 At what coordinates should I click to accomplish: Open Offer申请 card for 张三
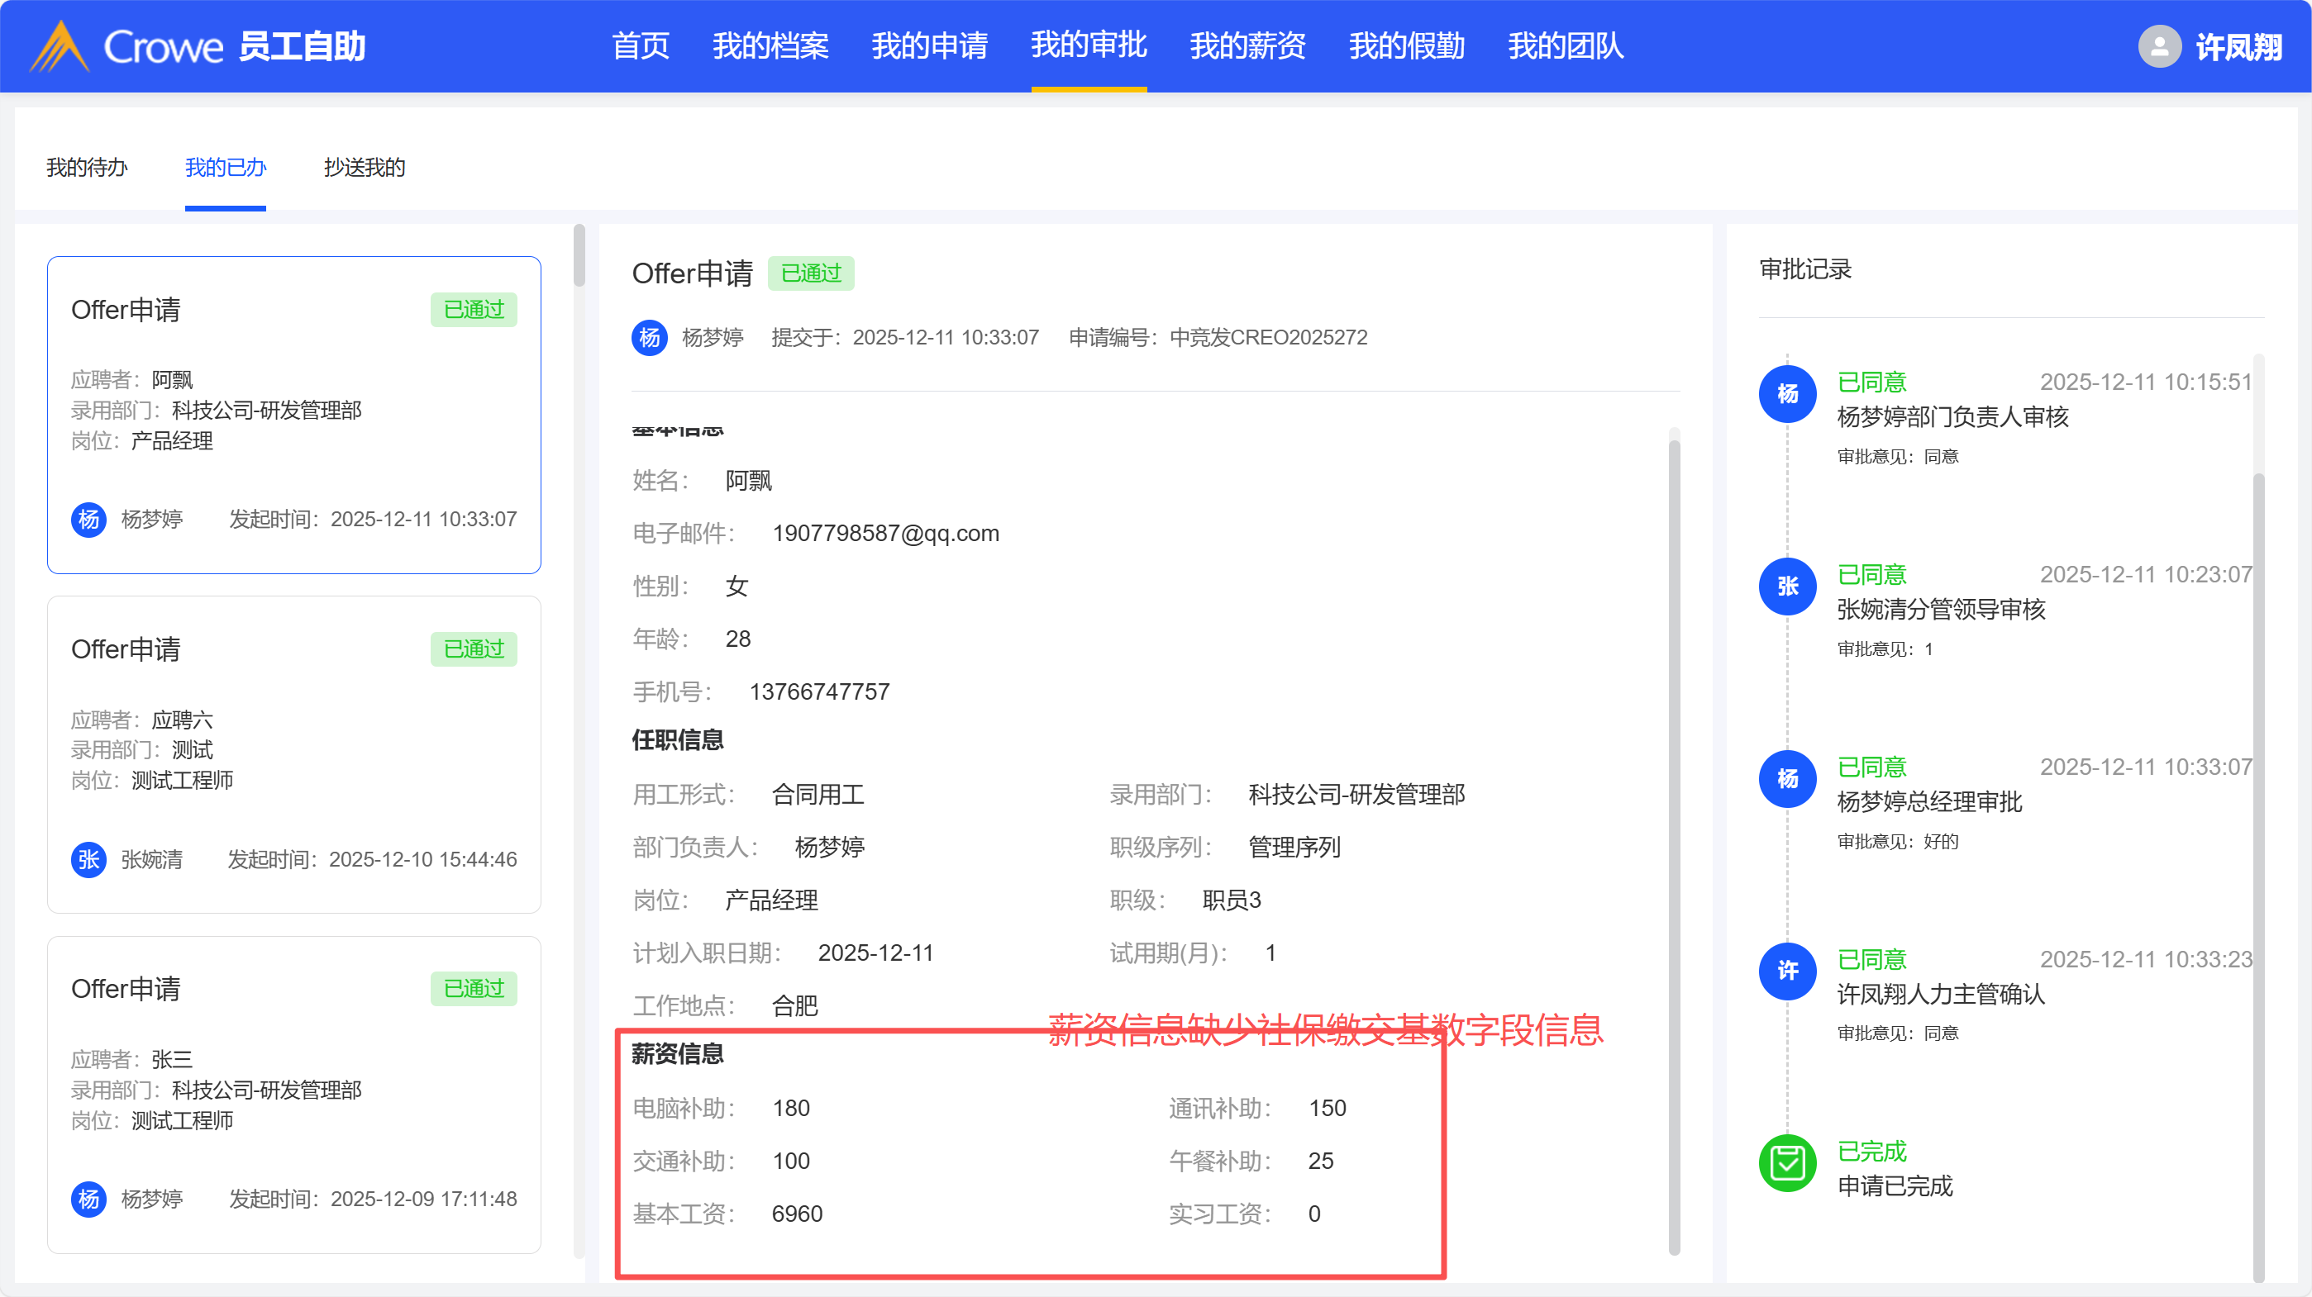pos(293,1094)
